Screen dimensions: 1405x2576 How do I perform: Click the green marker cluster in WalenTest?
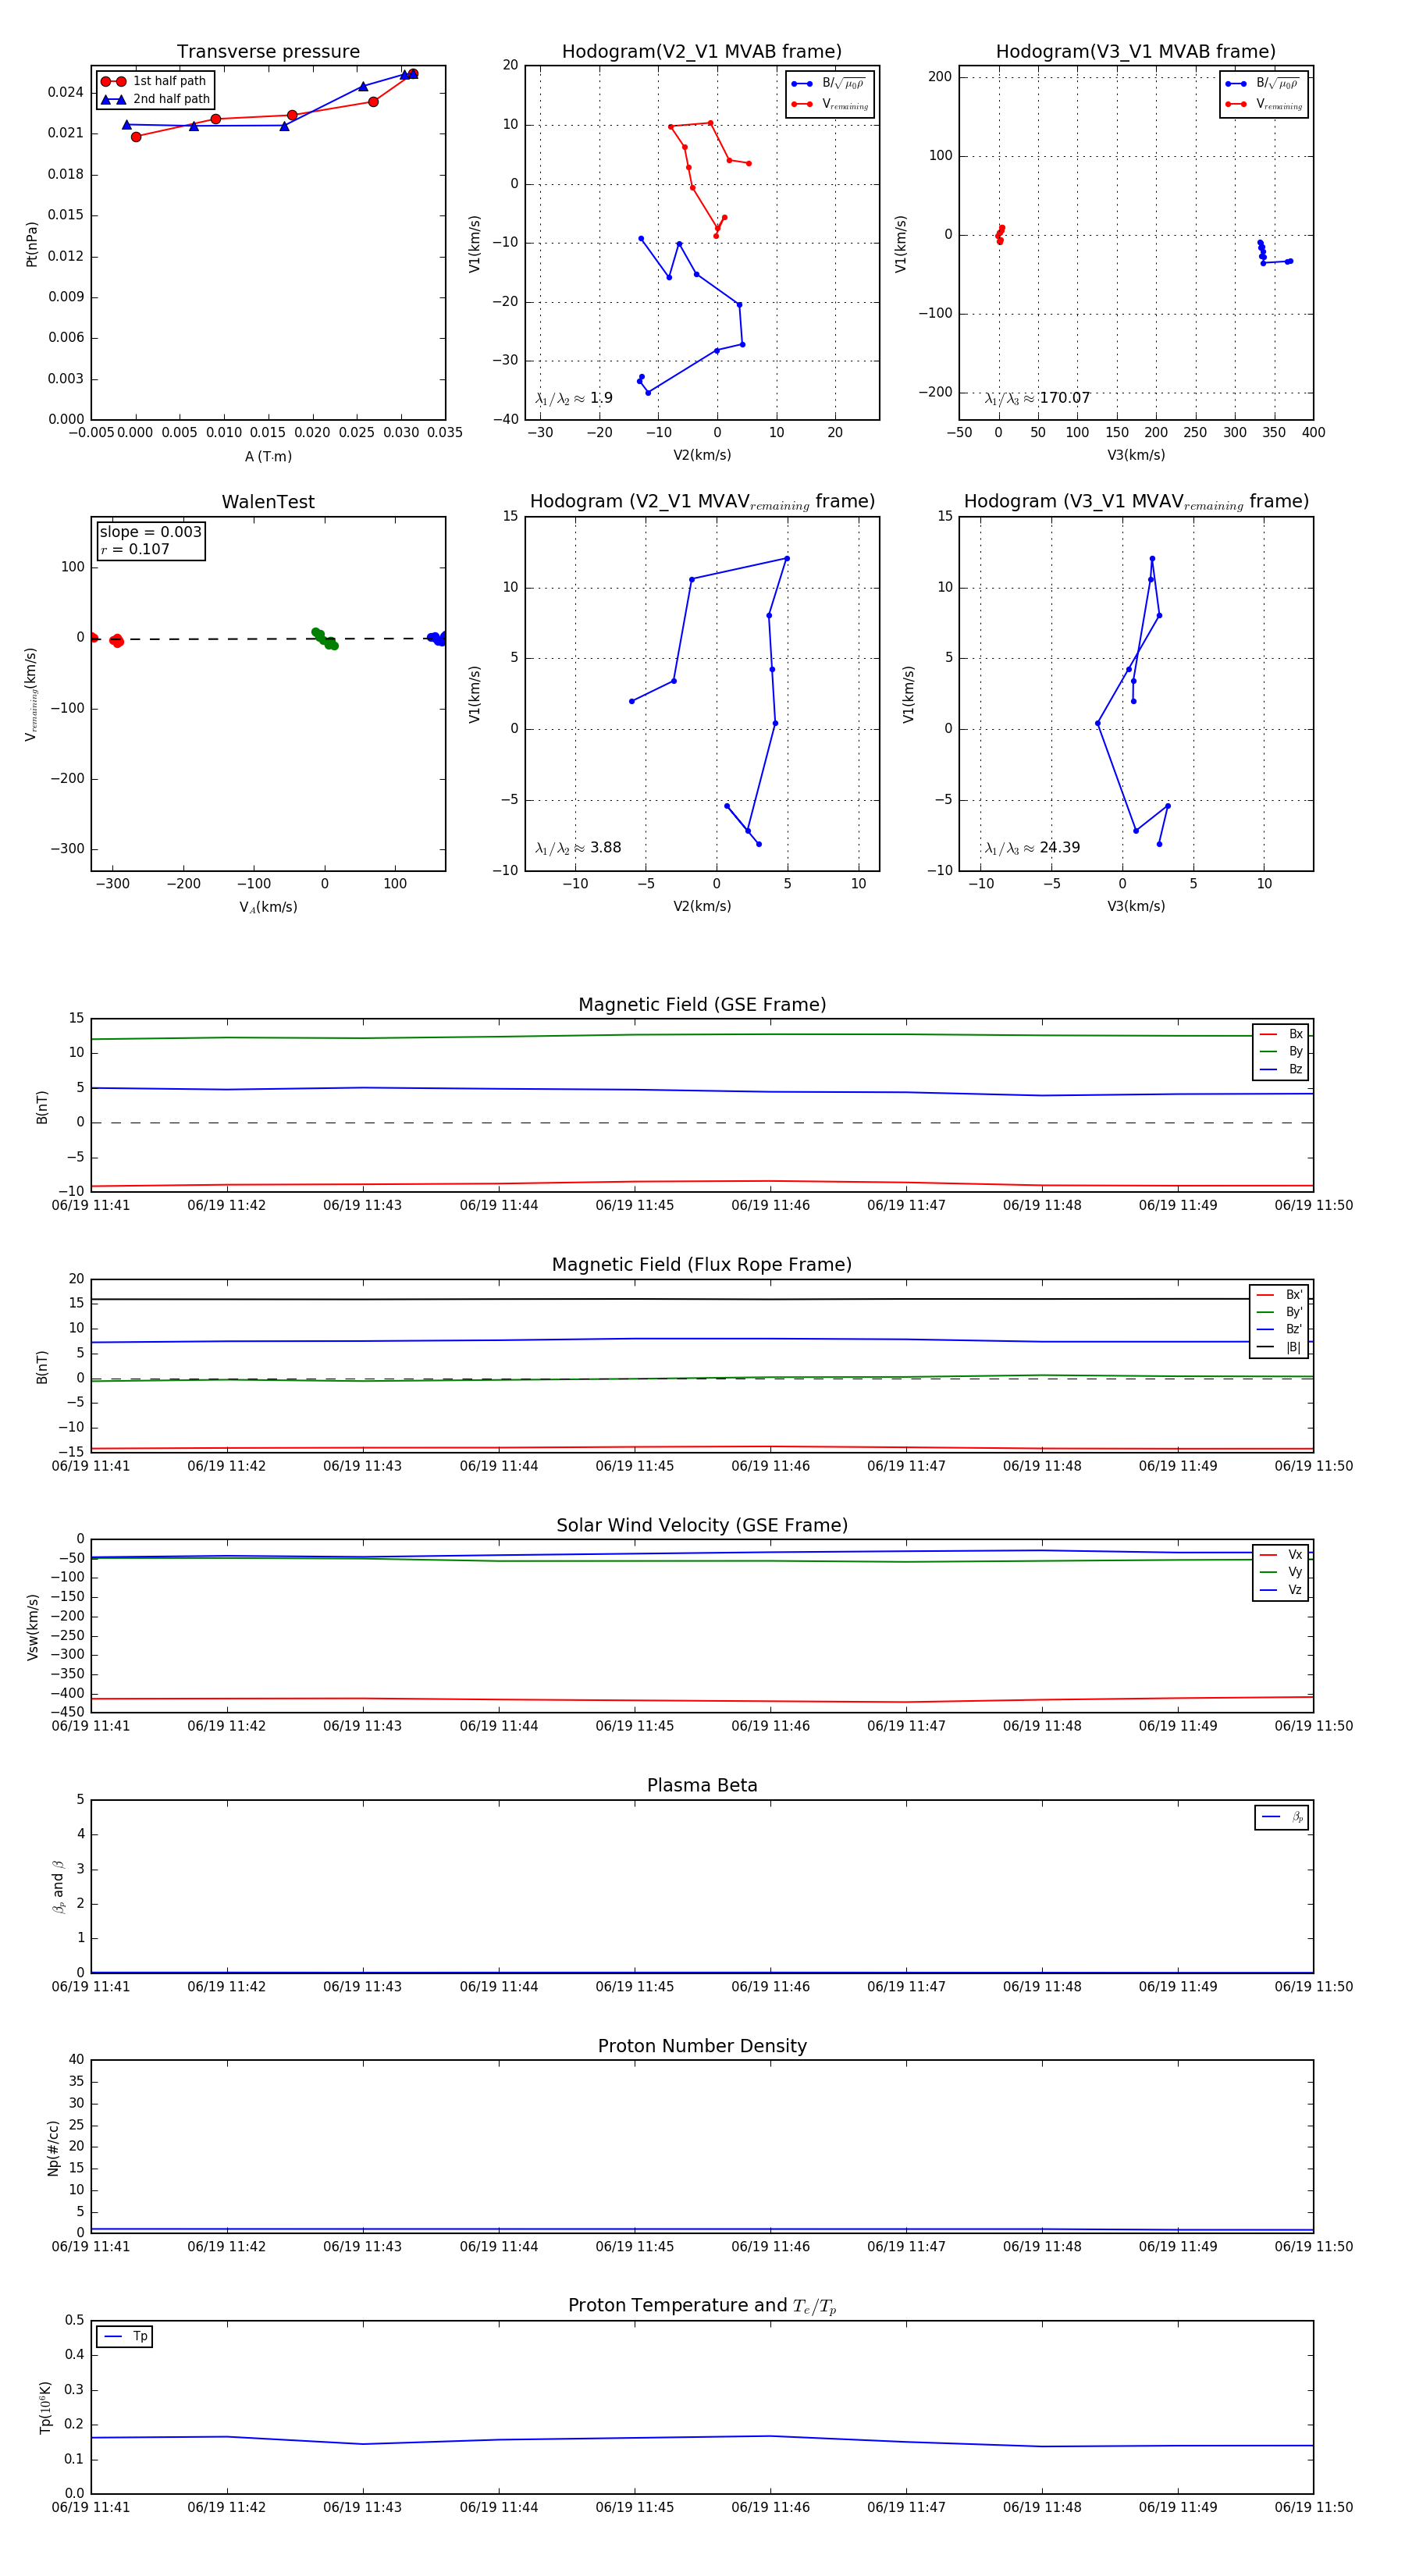tap(324, 638)
